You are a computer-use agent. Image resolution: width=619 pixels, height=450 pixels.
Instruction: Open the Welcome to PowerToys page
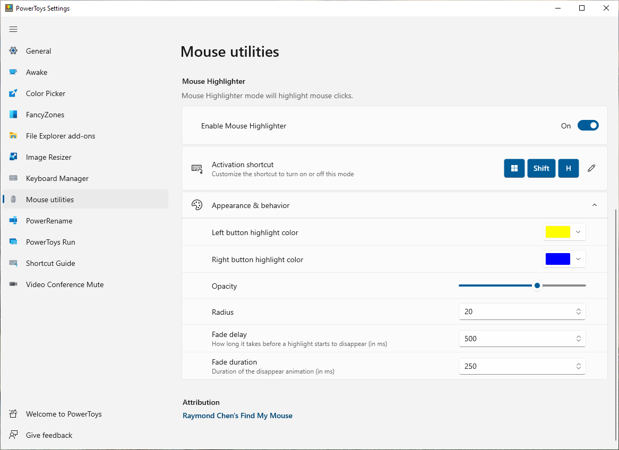coord(85,414)
